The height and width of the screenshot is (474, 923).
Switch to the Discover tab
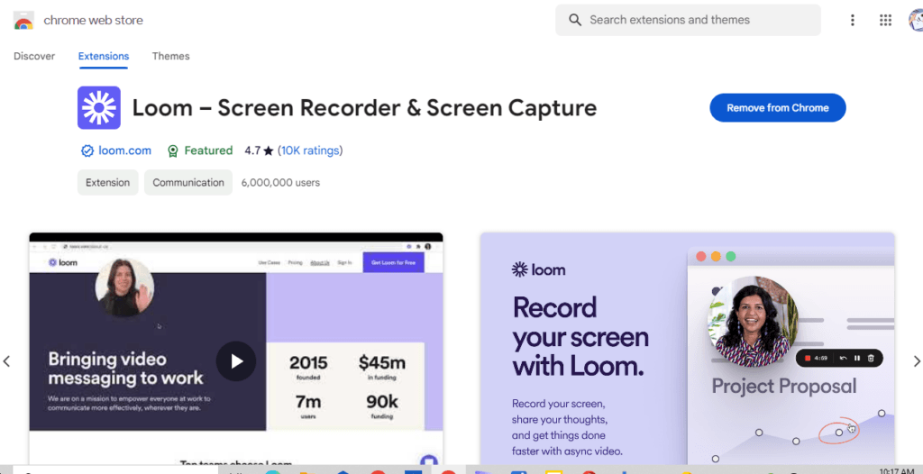(x=34, y=56)
